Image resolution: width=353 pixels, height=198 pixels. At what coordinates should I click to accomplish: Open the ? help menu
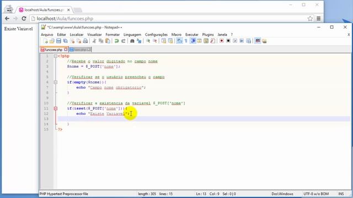(x=232, y=35)
